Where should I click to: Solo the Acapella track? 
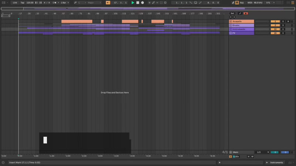[x=283, y=21]
